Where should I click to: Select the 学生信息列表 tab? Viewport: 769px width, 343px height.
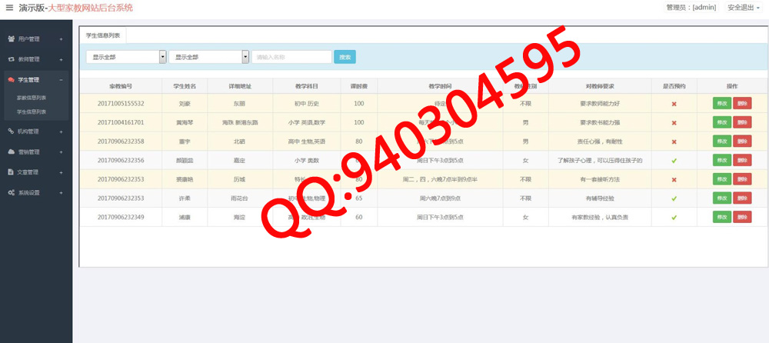[x=102, y=35]
